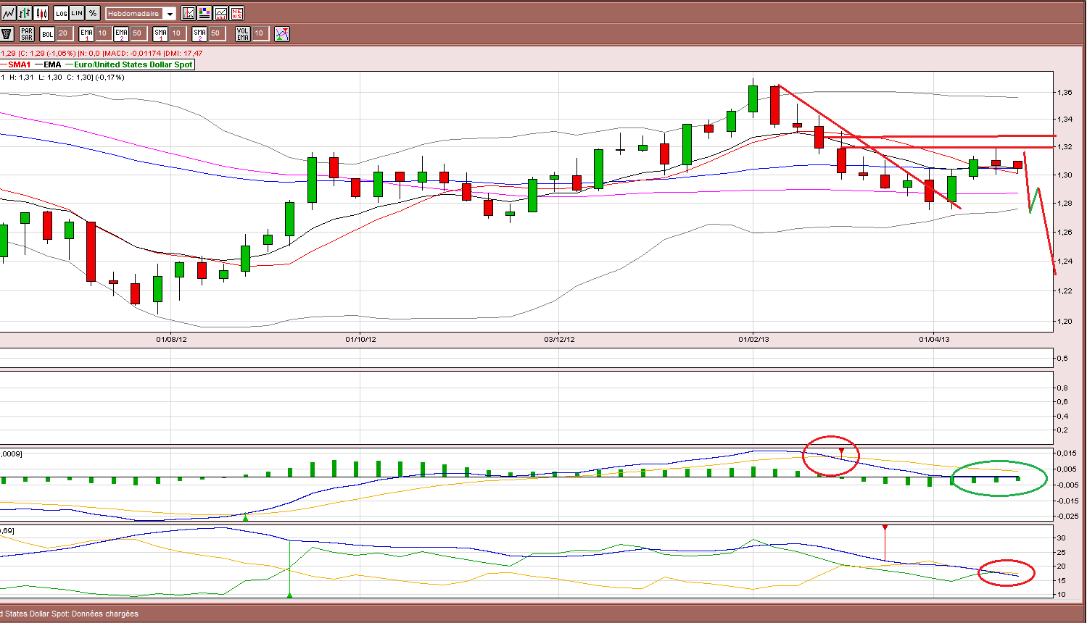This screenshot has width=1087, height=623.
Task: Click the 01/04/13 date axis label
Action: coord(934,339)
